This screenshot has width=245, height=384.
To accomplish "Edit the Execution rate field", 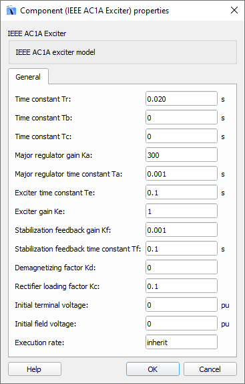I will (x=182, y=343).
